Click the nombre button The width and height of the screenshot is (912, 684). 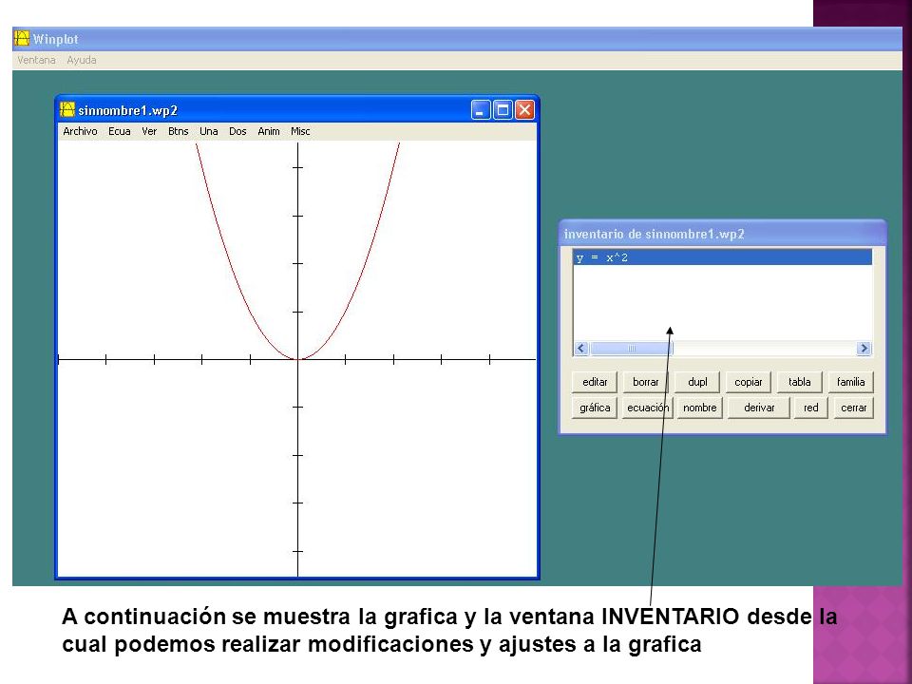[700, 408]
